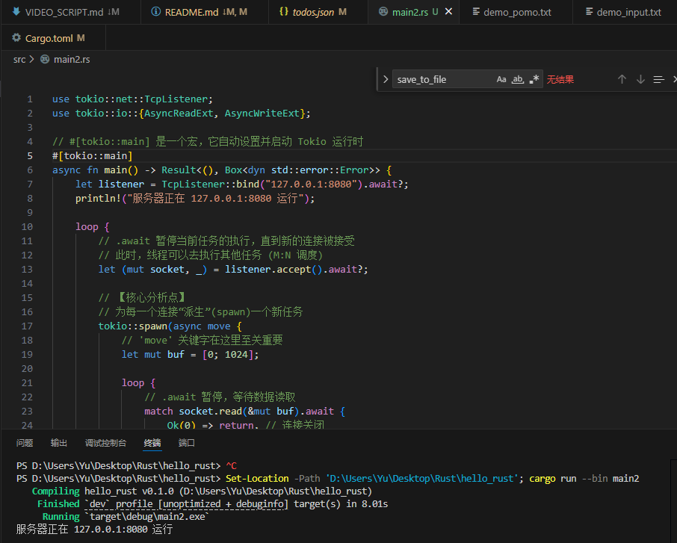Go to previous match with the up arrow

tap(622, 79)
